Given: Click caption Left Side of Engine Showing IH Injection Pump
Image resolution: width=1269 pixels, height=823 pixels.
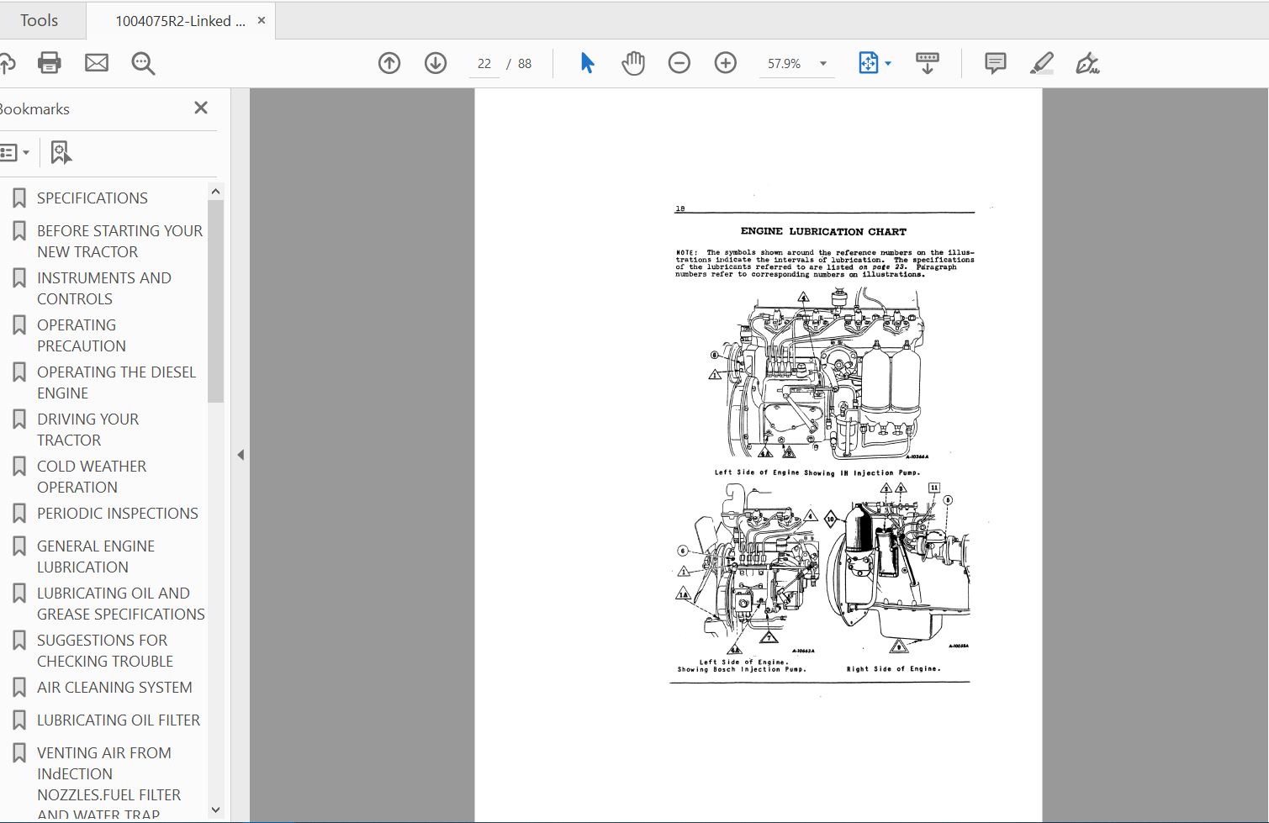Looking at the screenshot, I should pyautogui.click(x=817, y=472).
